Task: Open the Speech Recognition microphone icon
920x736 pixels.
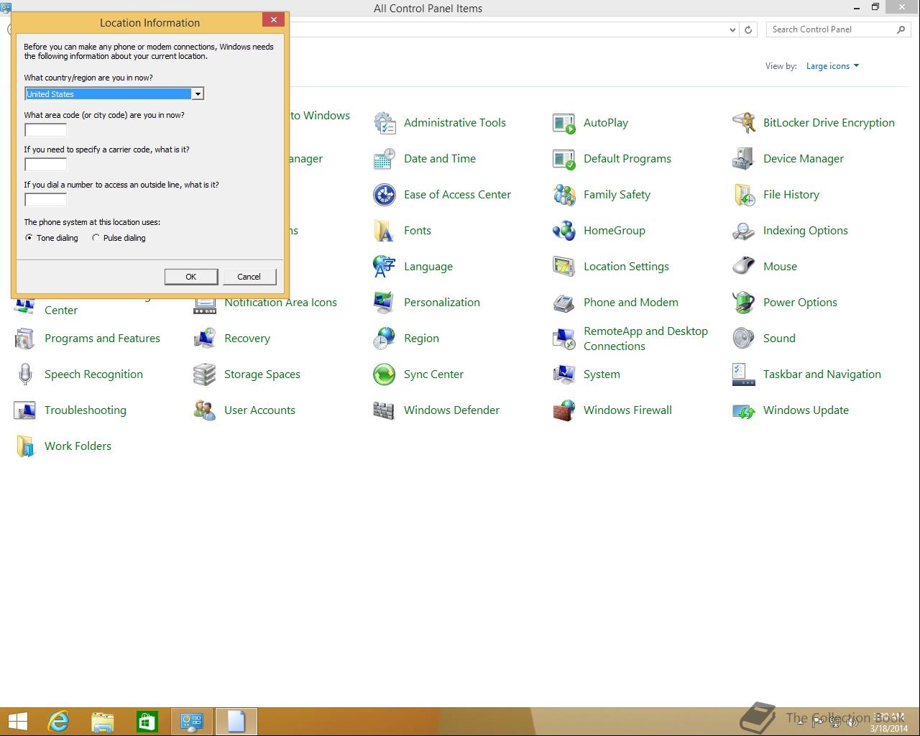Action: (25, 374)
